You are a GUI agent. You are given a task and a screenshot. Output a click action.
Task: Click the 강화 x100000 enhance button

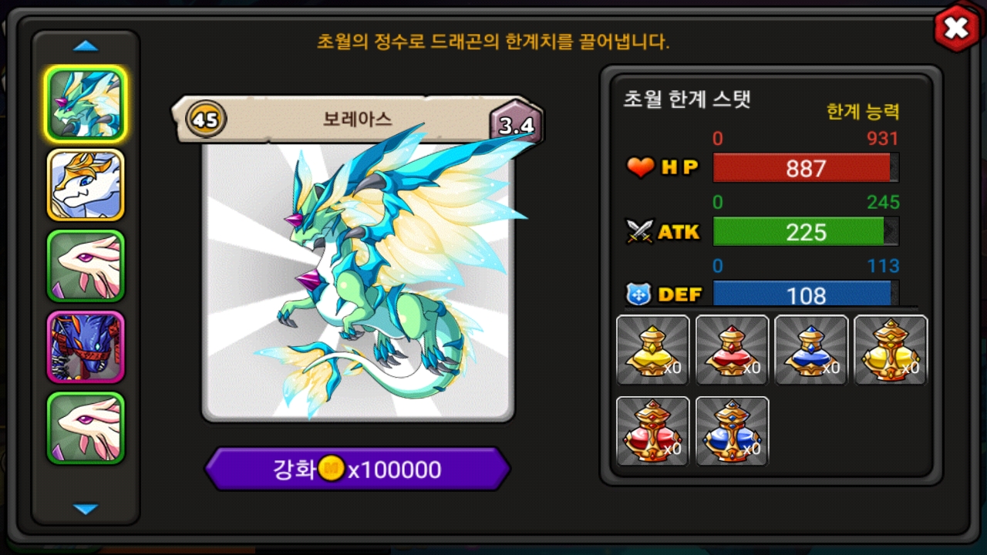(358, 469)
